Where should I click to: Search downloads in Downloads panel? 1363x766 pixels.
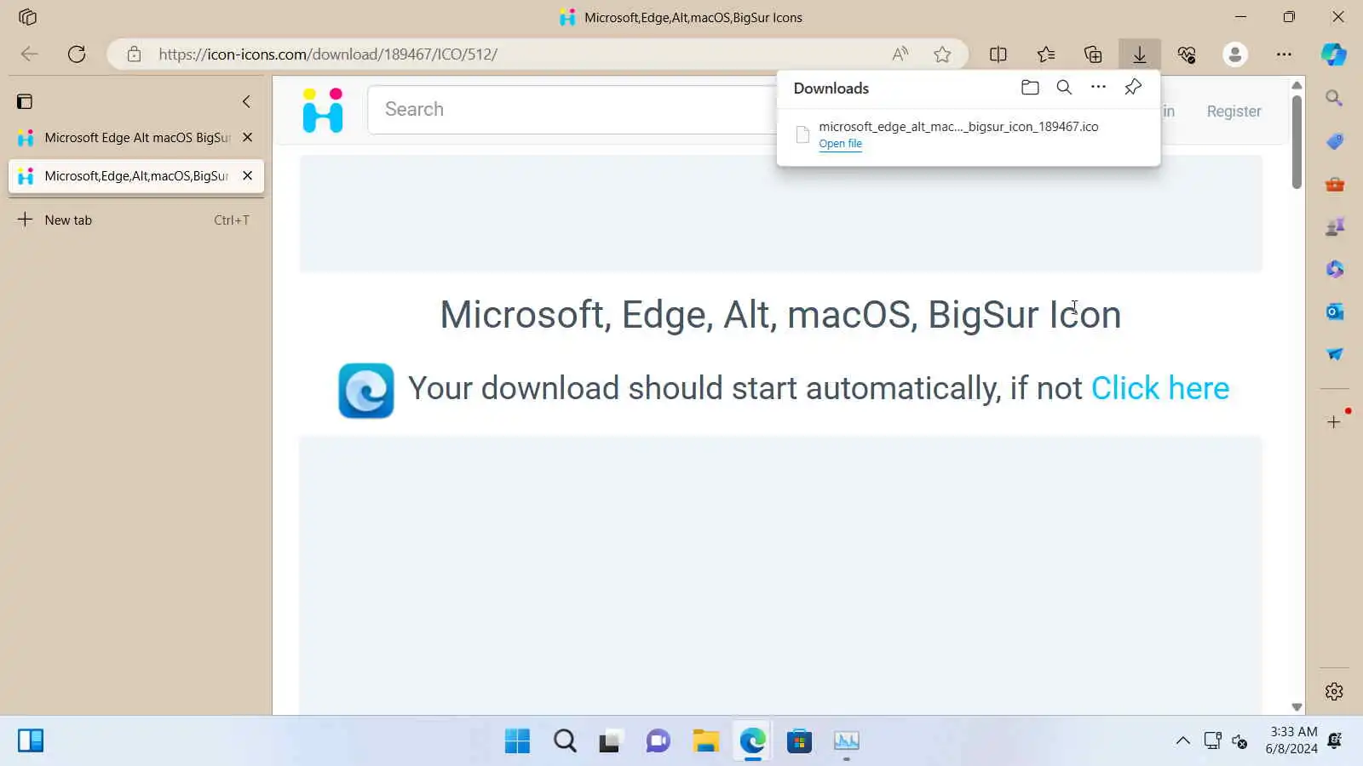click(1064, 88)
